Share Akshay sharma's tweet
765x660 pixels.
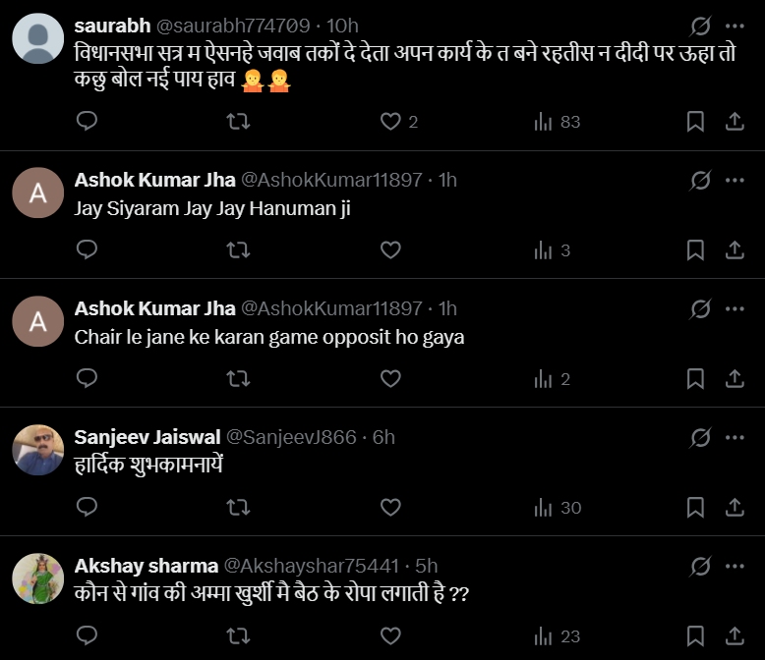point(735,636)
